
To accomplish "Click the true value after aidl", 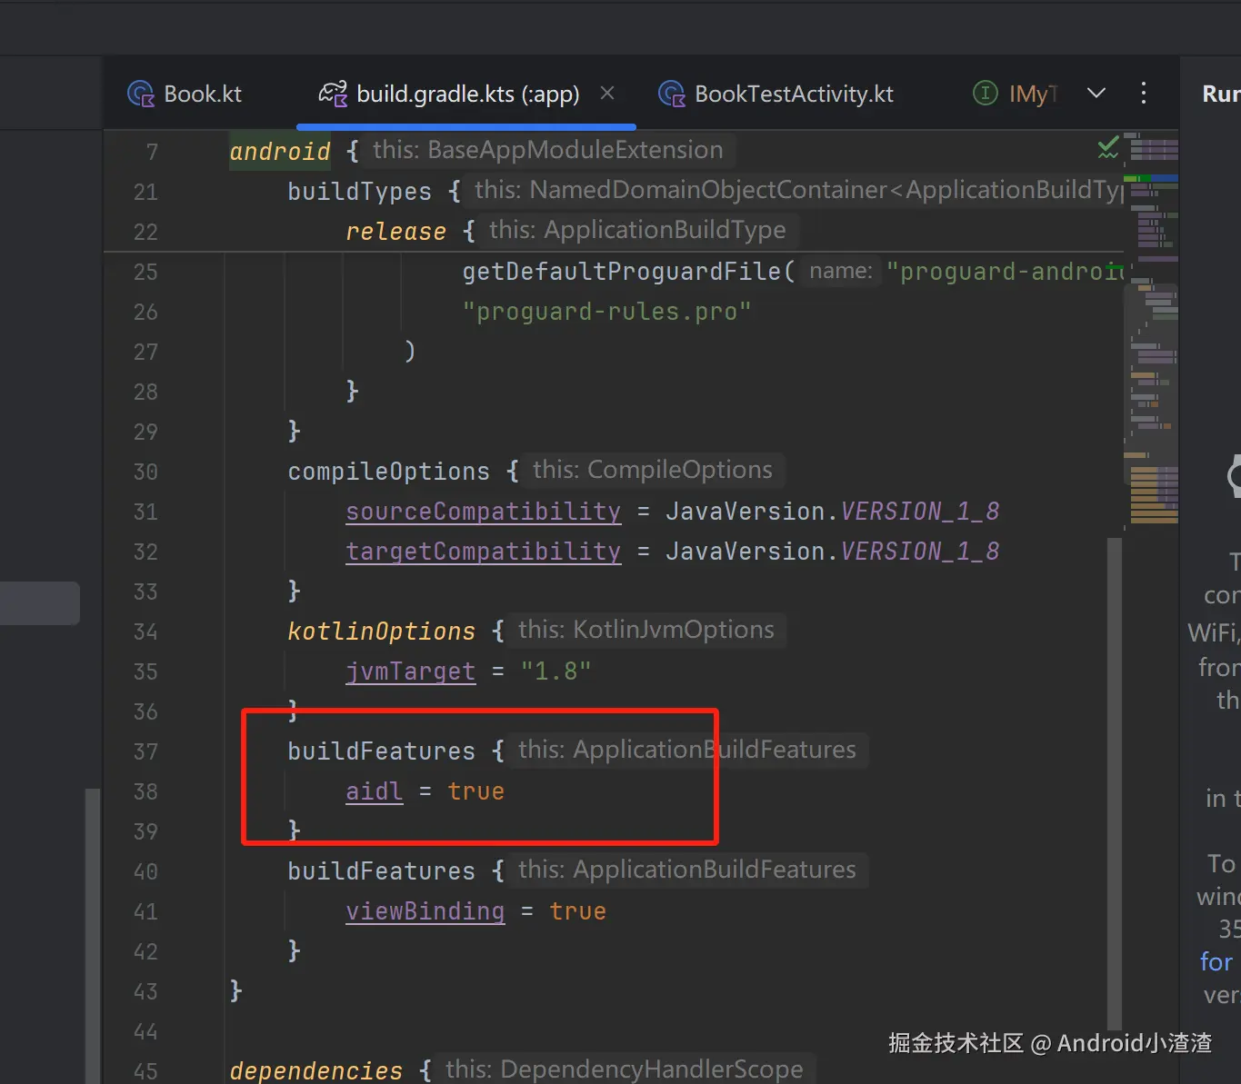I will point(475,791).
